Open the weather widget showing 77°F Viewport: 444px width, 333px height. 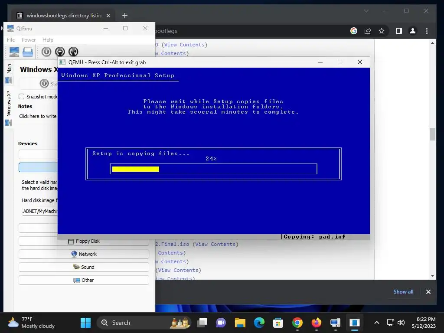(31, 323)
